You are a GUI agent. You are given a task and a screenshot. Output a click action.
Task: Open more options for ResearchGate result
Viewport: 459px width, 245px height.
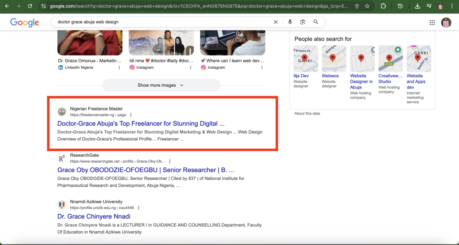(x=170, y=161)
